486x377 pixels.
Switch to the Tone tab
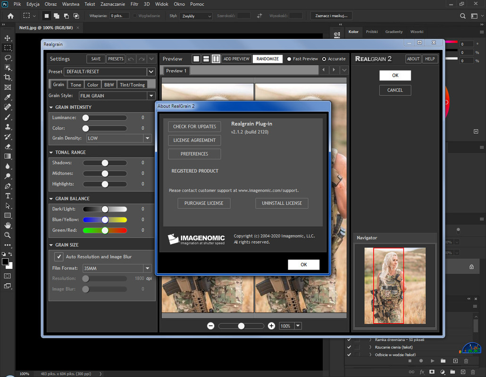(75, 85)
